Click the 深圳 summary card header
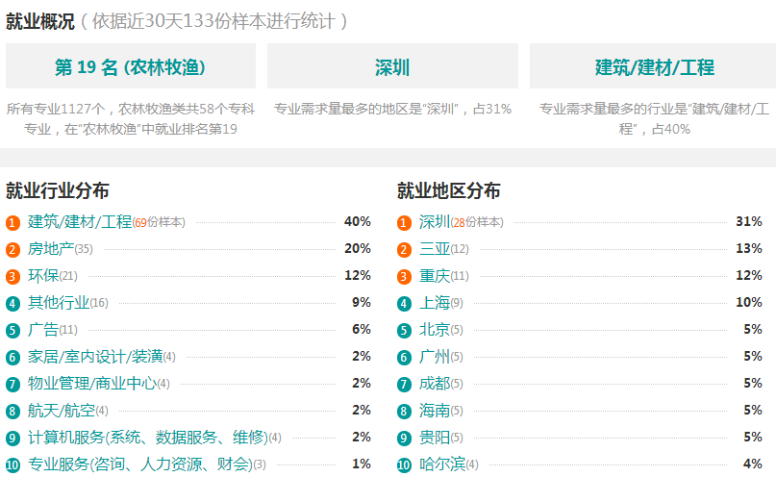Image resolution: width=776 pixels, height=477 pixels. point(392,66)
